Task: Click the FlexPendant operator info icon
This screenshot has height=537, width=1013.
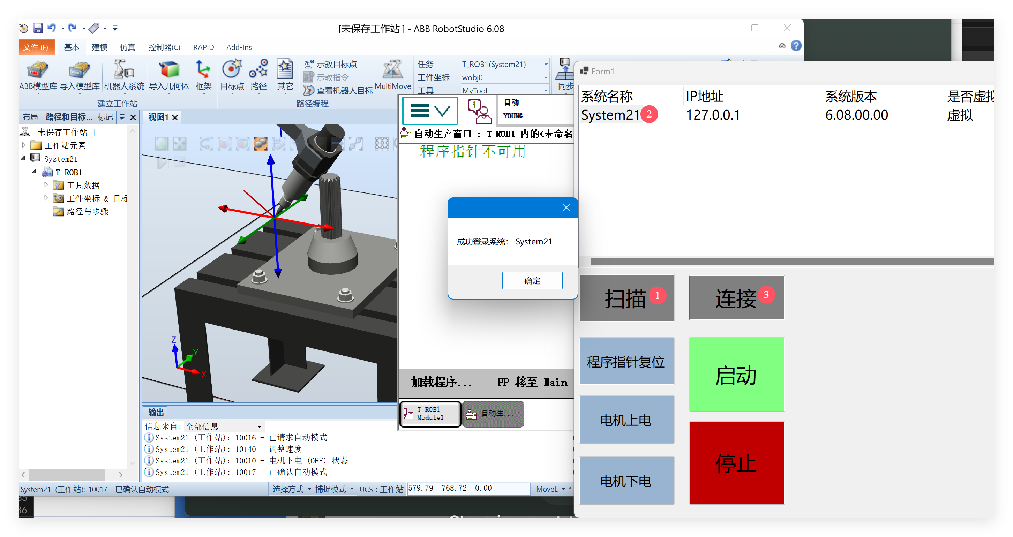Action: pyautogui.click(x=479, y=111)
